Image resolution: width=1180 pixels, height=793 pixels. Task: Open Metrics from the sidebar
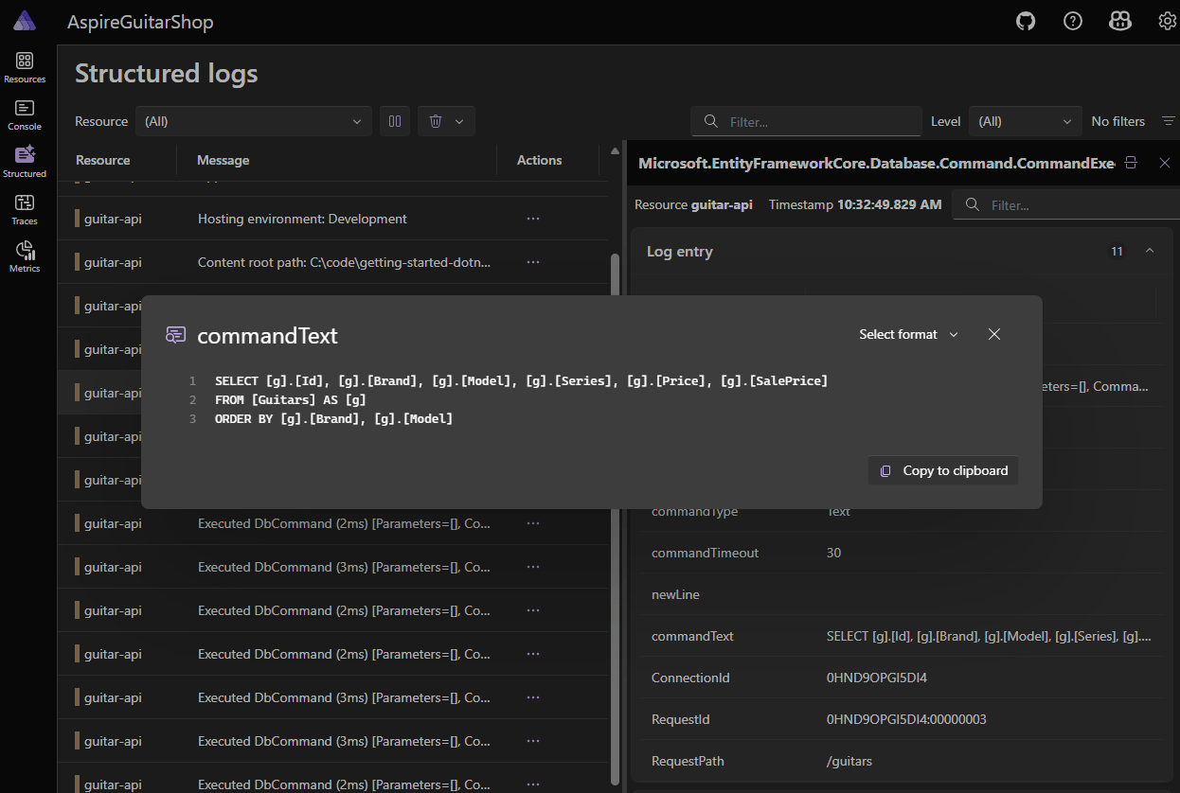tap(25, 256)
